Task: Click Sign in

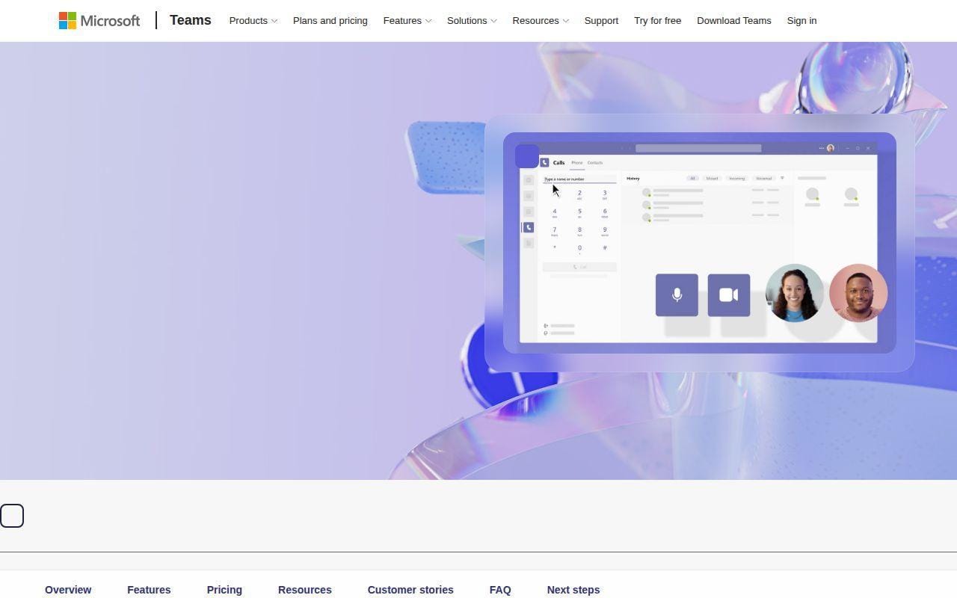Action: (801, 20)
